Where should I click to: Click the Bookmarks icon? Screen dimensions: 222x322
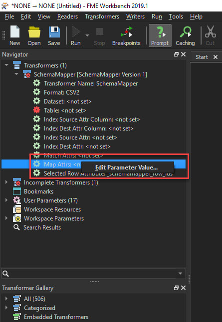click(17, 191)
